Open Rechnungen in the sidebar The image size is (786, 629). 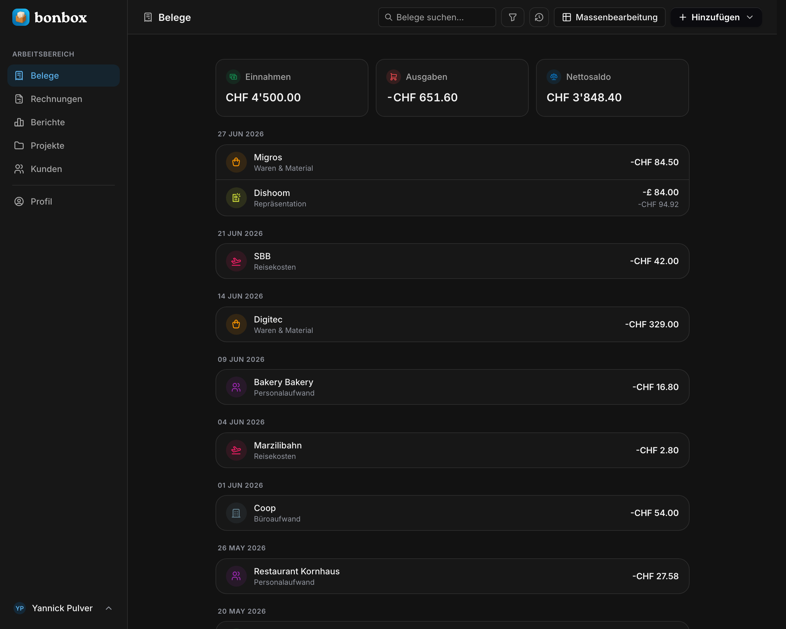(x=64, y=99)
